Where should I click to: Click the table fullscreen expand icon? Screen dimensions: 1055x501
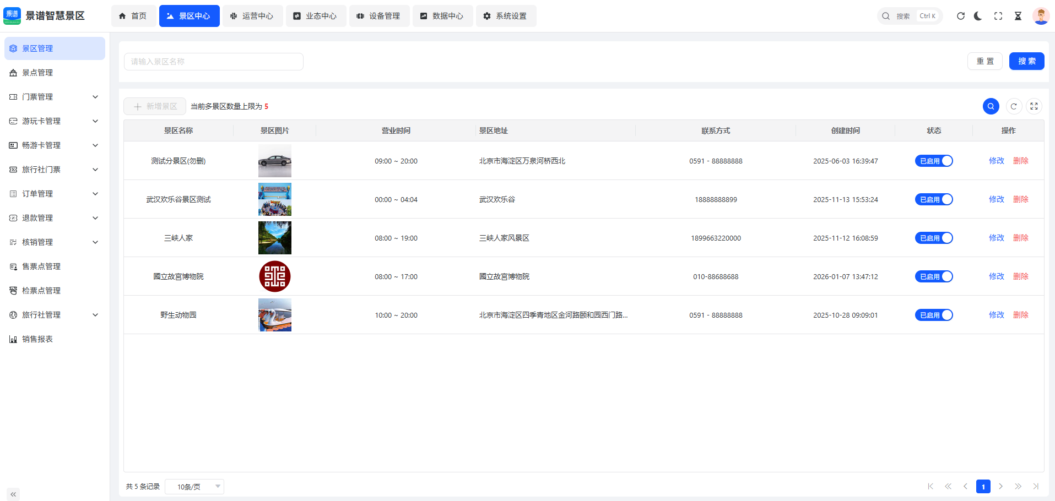(x=1034, y=106)
